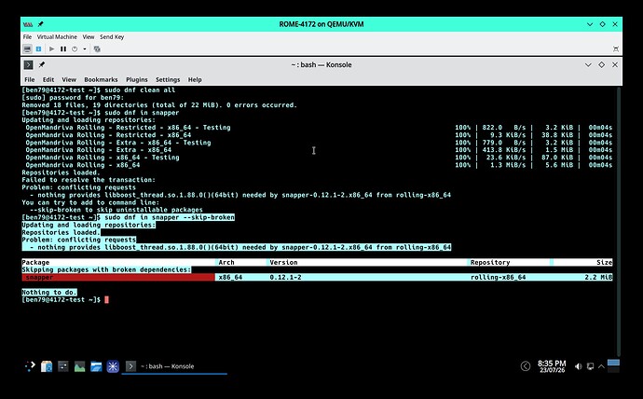
Task: Open the Virtual Machine menu
Action: point(57,37)
